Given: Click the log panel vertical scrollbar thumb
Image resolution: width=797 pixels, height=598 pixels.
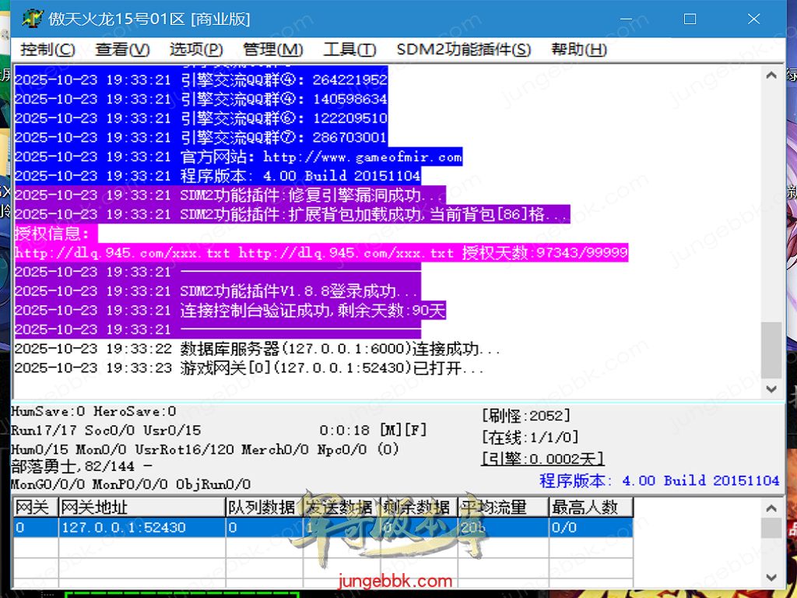Looking at the screenshot, I should [x=771, y=349].
